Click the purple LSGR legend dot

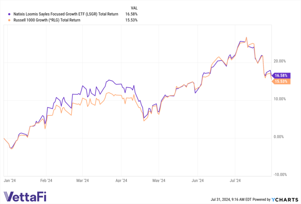(4, 14)
